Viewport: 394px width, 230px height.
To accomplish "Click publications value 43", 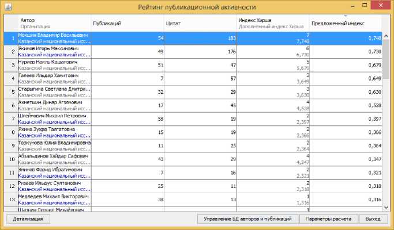I will [x=160, y=159].
